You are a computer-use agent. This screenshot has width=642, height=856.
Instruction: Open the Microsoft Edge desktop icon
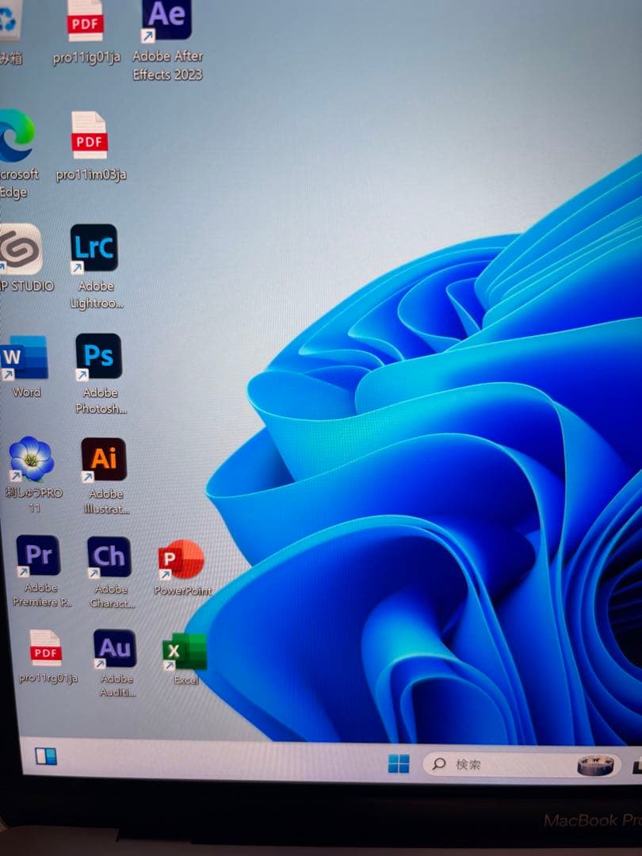(14, 136)
